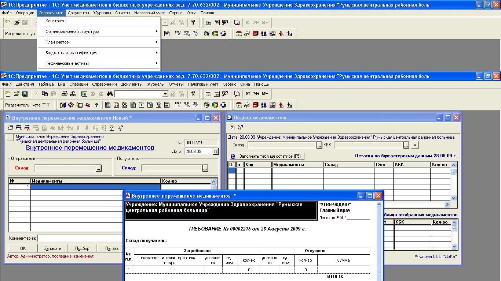The height and width of the screenshot is (281, 501).
Task: Click the open book icon in lower window toolbar
Action: point(237,94)
